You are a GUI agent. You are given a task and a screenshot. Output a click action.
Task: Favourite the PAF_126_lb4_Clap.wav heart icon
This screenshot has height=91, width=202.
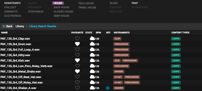click(77, 39)
